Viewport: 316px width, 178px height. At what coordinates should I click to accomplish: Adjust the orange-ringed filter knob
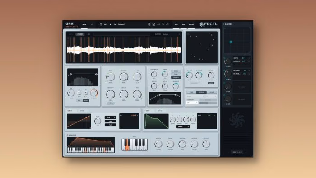(94, 93)
